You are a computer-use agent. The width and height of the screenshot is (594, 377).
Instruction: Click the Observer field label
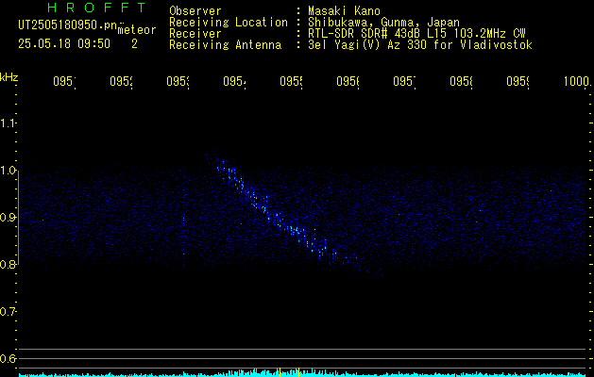[195, 11]
